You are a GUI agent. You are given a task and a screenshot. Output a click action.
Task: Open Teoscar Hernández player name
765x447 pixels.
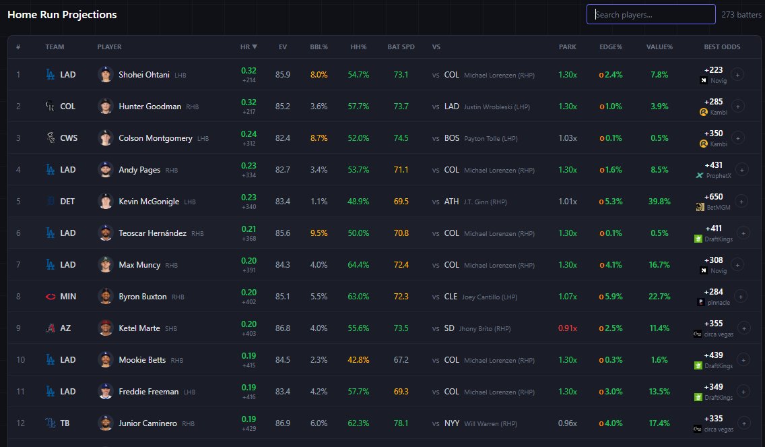(x=153, y=233)
